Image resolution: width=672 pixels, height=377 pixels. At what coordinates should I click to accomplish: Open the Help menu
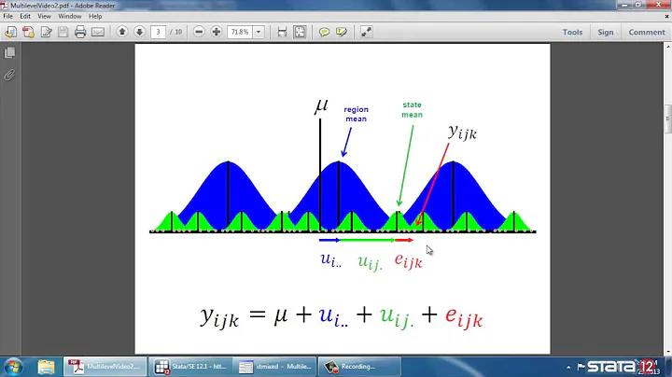pyautogui.click(x=95, y=16)
